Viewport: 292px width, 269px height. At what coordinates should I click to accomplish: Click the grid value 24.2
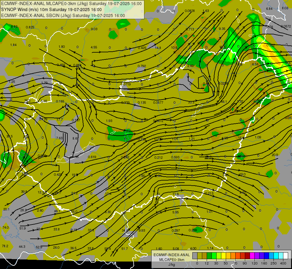[75, 193]
